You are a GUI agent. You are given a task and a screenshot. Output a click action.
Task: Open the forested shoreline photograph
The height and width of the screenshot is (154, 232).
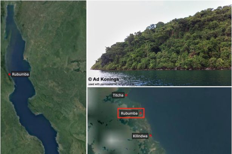[x=160, y=43]
